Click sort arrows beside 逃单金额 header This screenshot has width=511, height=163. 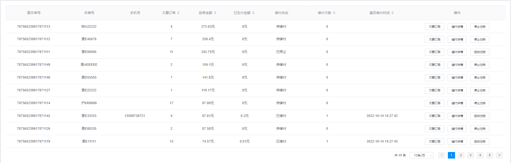(x=215, y=13)
